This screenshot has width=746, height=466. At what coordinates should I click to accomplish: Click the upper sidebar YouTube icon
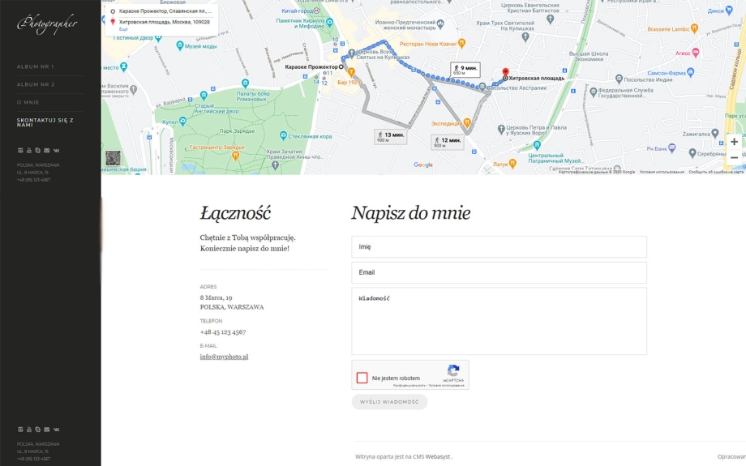point(29,151)
